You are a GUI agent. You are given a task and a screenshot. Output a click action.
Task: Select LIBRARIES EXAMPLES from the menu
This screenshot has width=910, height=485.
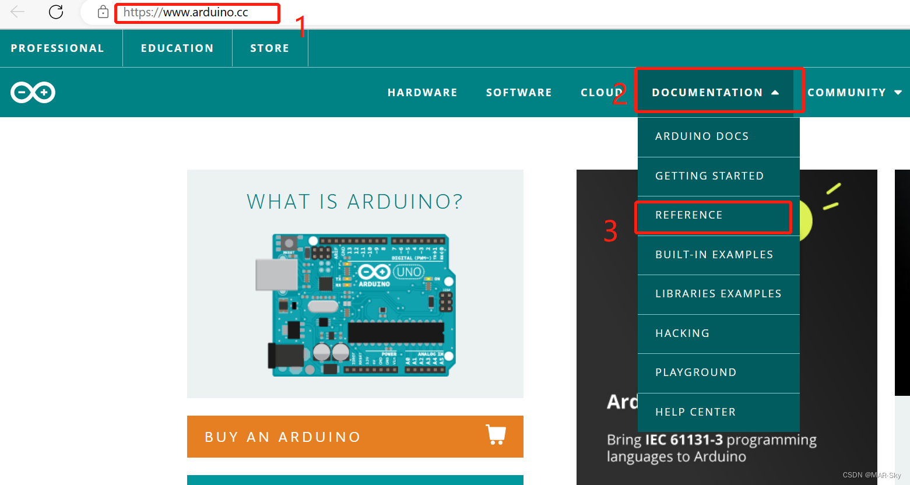718,293
